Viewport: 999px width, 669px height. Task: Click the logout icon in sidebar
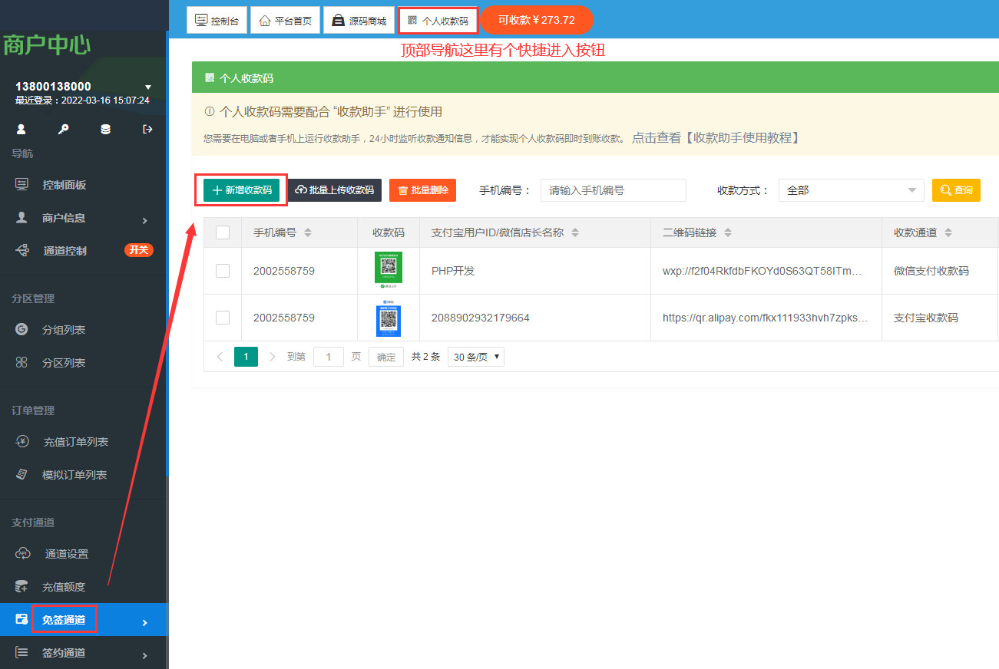147,130
